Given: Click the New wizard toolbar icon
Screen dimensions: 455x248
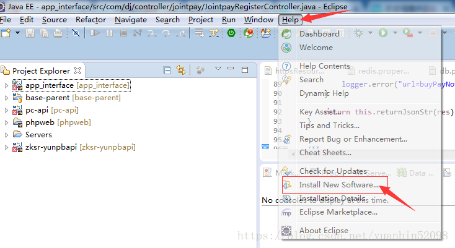Looking at the screenshot, I should (x=6, y=33).
